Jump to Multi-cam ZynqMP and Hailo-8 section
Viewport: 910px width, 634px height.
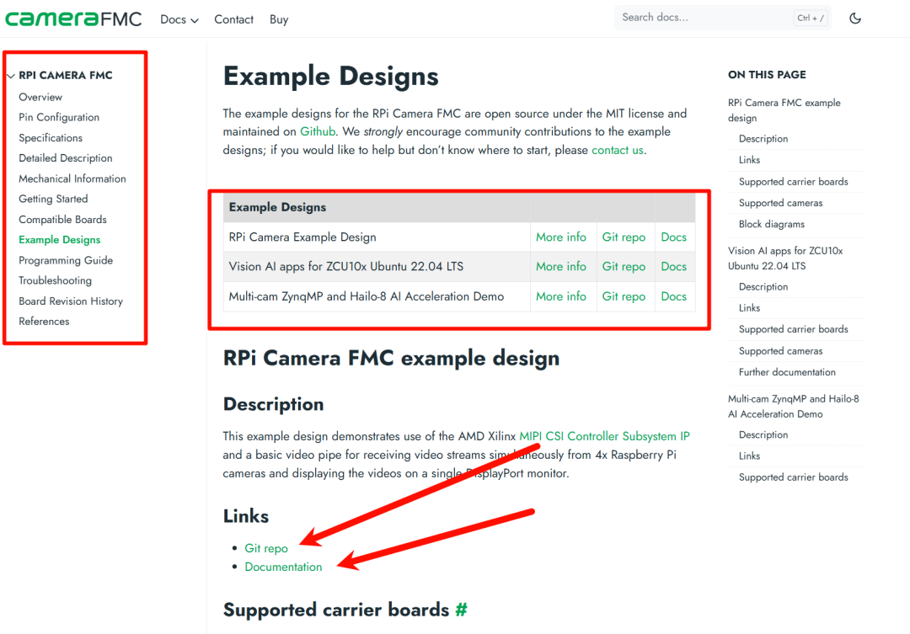tap(794, 407)
